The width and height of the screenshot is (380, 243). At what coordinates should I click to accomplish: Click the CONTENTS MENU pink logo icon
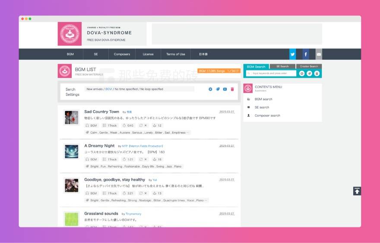pos(248,88)
